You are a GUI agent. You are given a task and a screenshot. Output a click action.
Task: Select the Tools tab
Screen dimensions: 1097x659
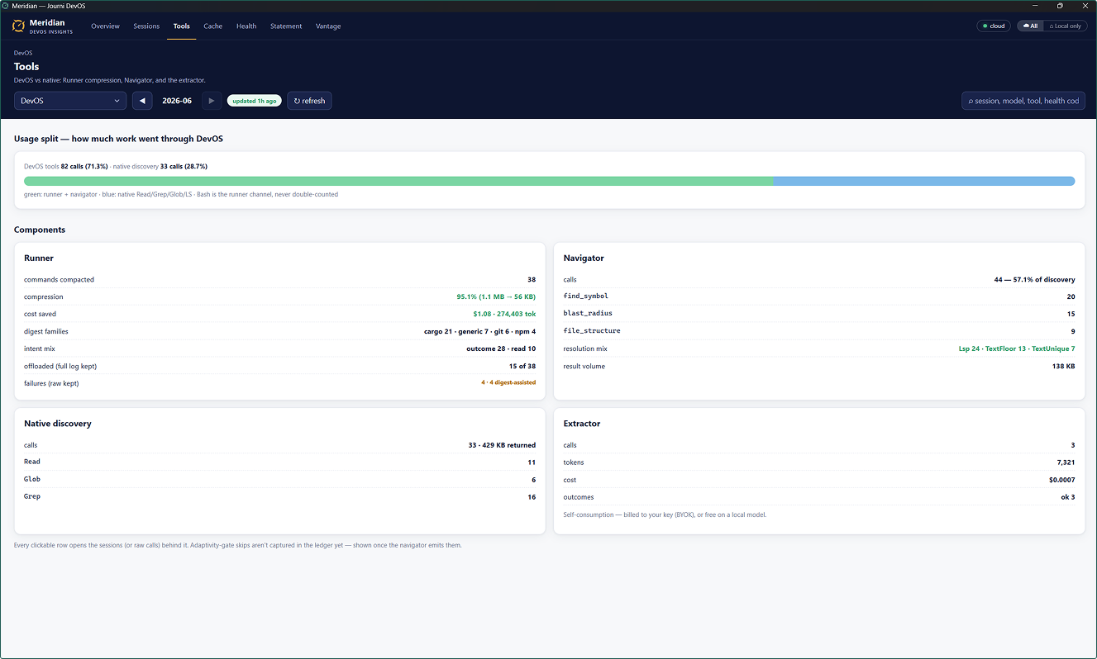pos(181,26)
